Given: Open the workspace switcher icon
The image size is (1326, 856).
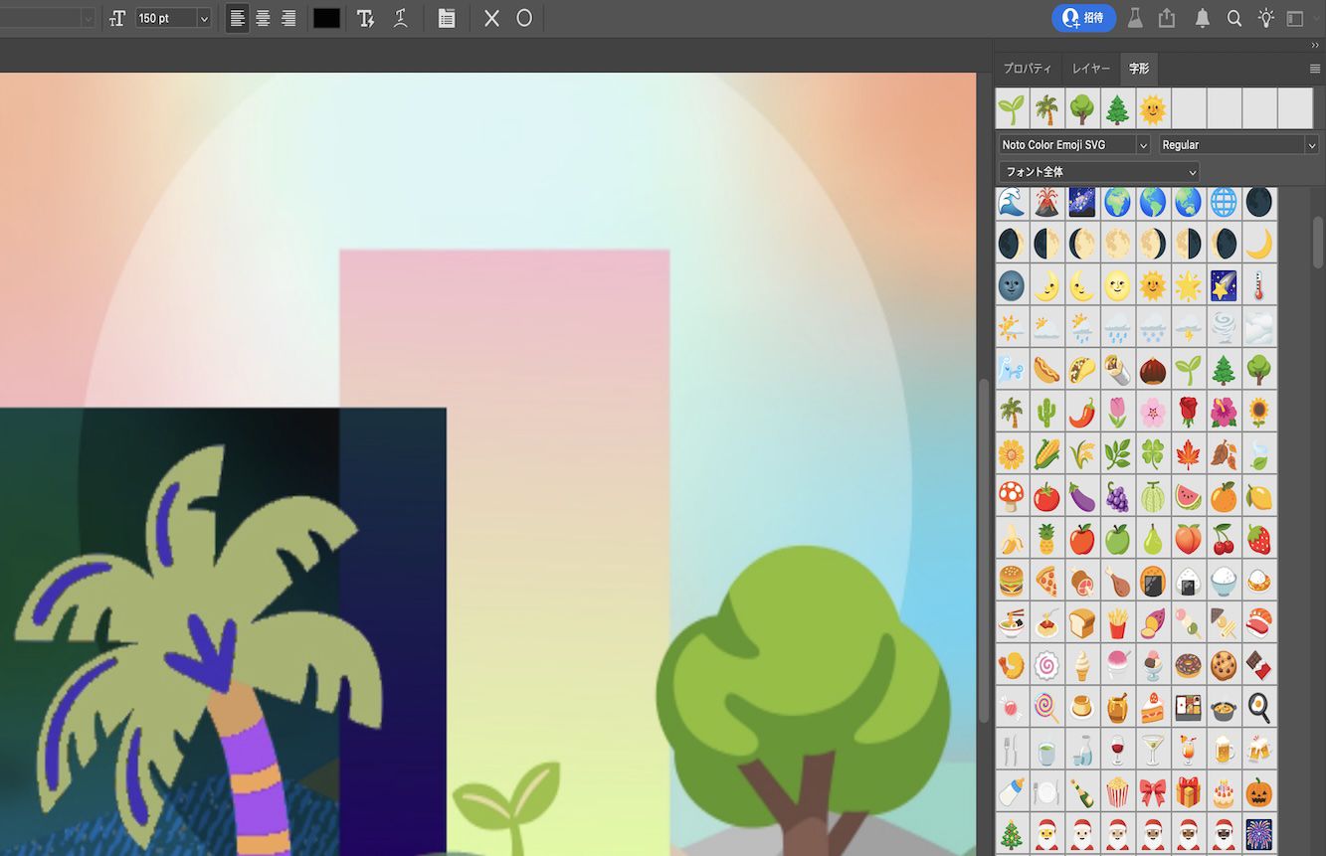Looking at the screenshot, I should point(1295,18).
